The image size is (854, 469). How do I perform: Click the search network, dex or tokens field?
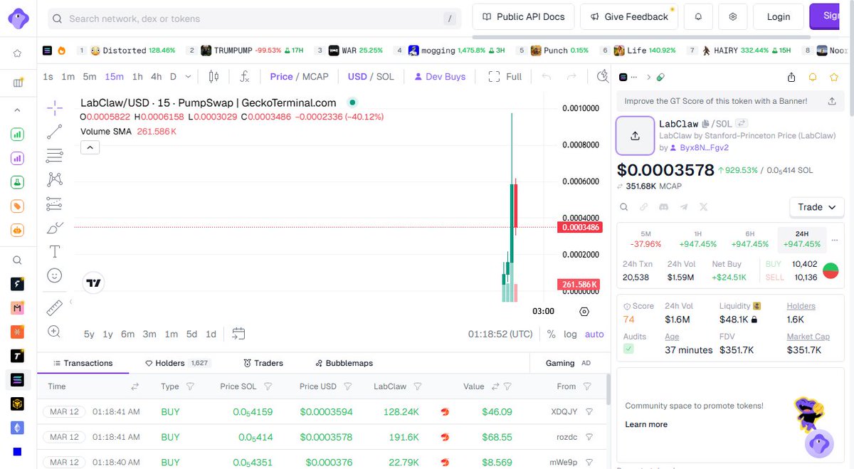click(x=255, y=19)
